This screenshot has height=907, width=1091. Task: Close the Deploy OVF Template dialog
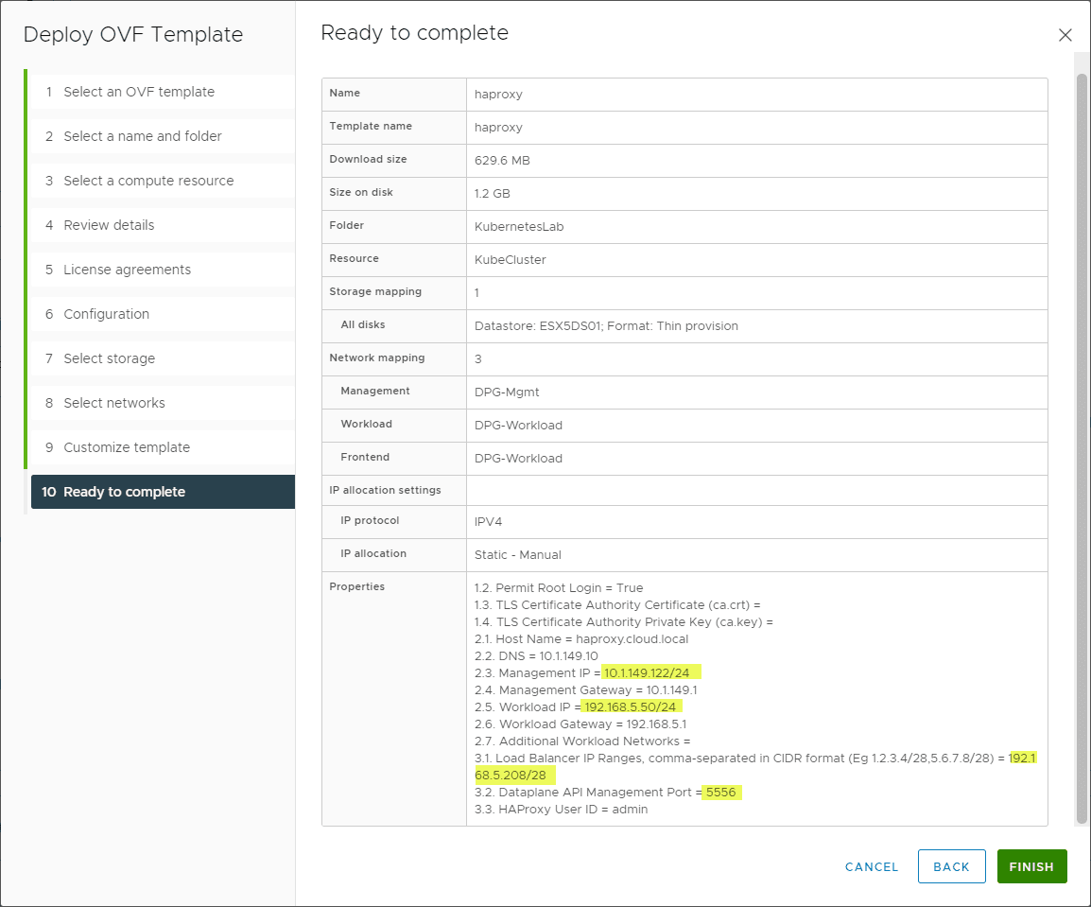[x=1065, y=35]
